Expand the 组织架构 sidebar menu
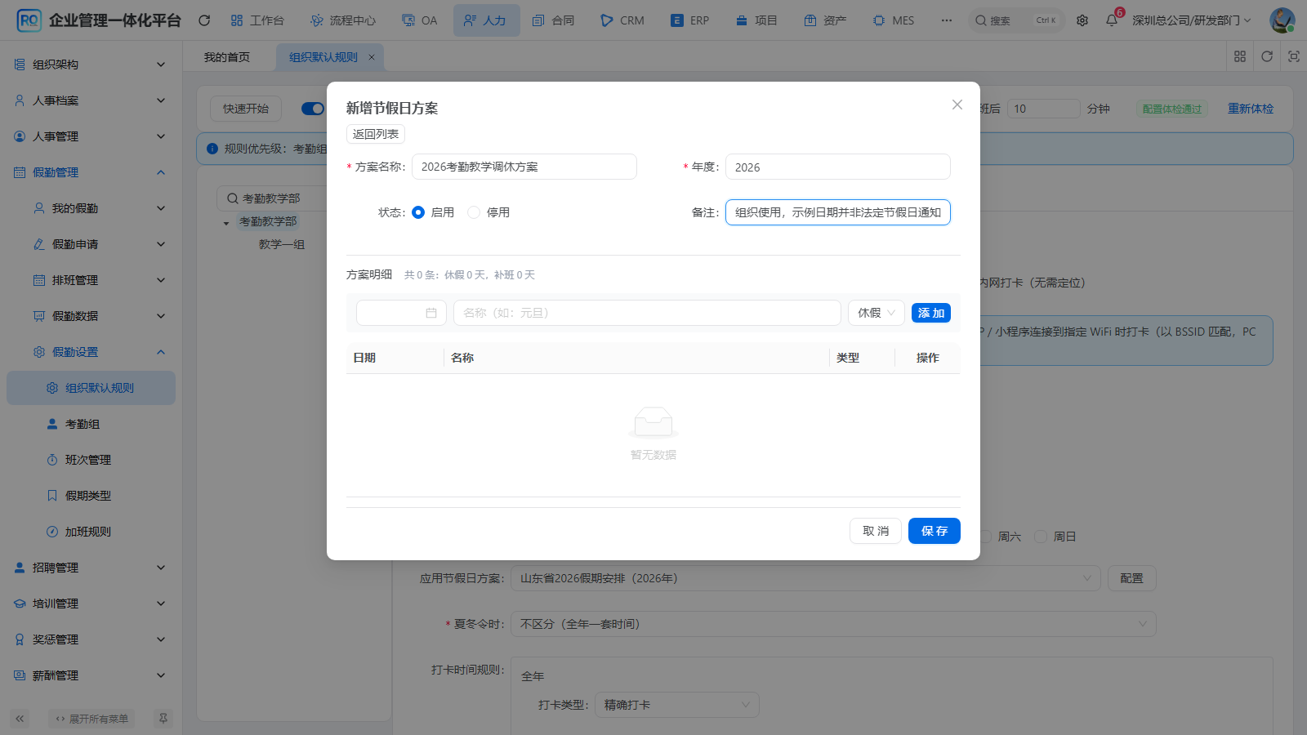 pyautogui.click(x=91, y=65)
